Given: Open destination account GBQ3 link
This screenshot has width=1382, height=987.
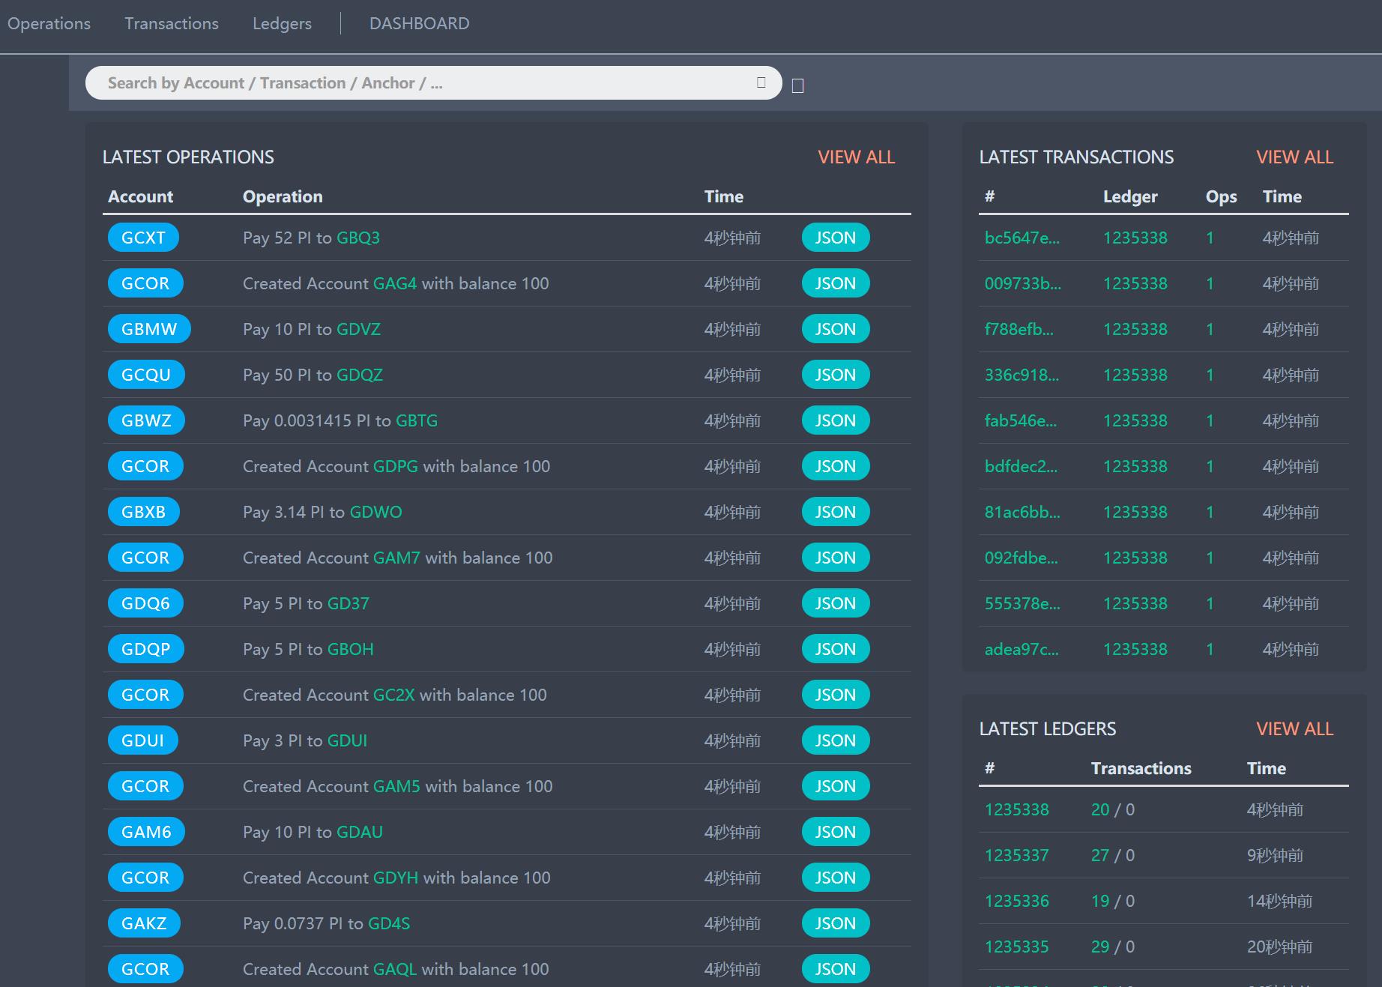Looking at the screenshot, I should point(358,238).
